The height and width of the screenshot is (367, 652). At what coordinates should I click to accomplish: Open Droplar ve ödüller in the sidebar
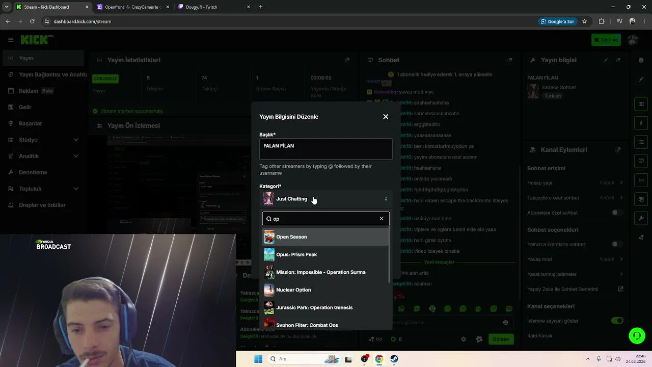tap(43, 205)
